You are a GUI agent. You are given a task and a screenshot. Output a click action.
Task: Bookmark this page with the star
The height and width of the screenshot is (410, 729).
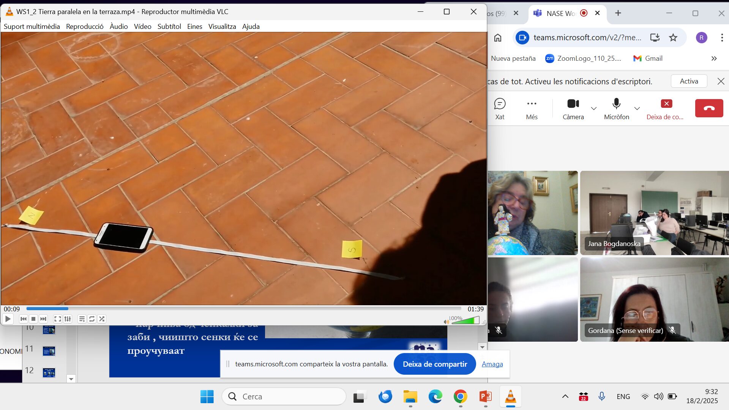click(673, 38)
